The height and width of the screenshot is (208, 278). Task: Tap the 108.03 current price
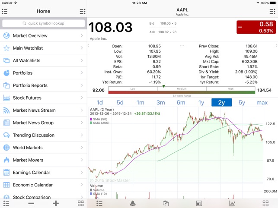[110, 27]
